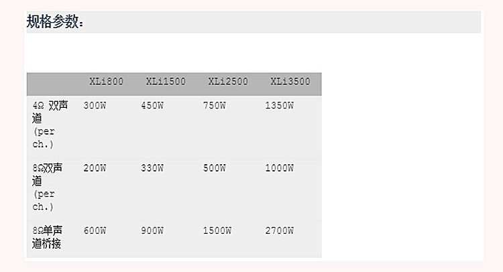Select the 2700W table cell
This screenshot has width=503, height=272.
[x=279, y=231]
